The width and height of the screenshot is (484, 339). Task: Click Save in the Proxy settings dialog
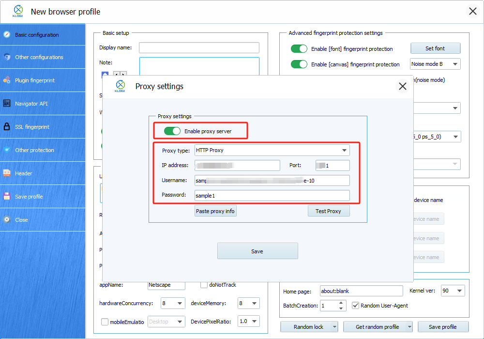[257, 251]
